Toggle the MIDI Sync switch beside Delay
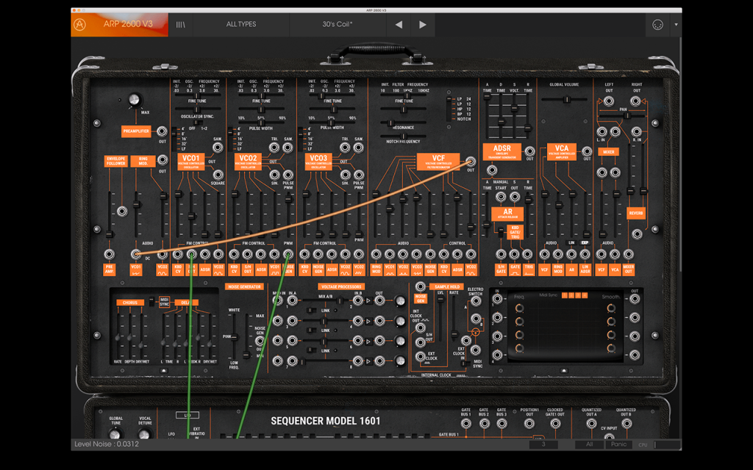 pos(151,301)
